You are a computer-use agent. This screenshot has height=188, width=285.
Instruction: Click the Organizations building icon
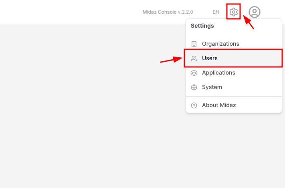pos(194,44)
